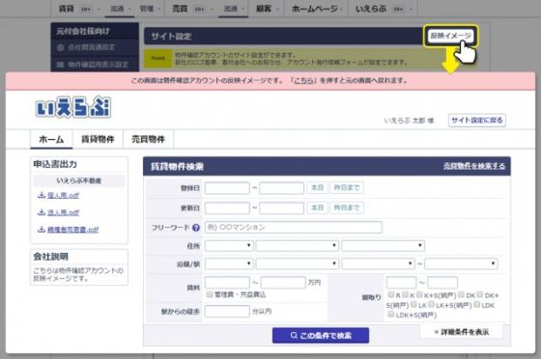Open the help icon beside フリーワード

tap(196, 228)
